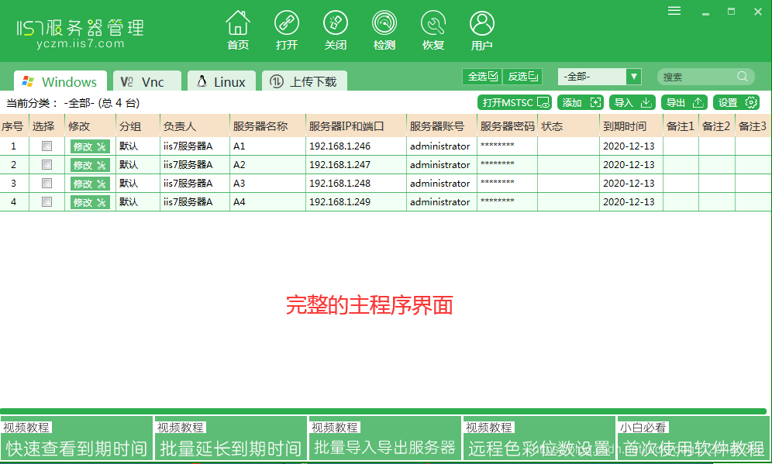Switch to the Vnc tab

147,81
